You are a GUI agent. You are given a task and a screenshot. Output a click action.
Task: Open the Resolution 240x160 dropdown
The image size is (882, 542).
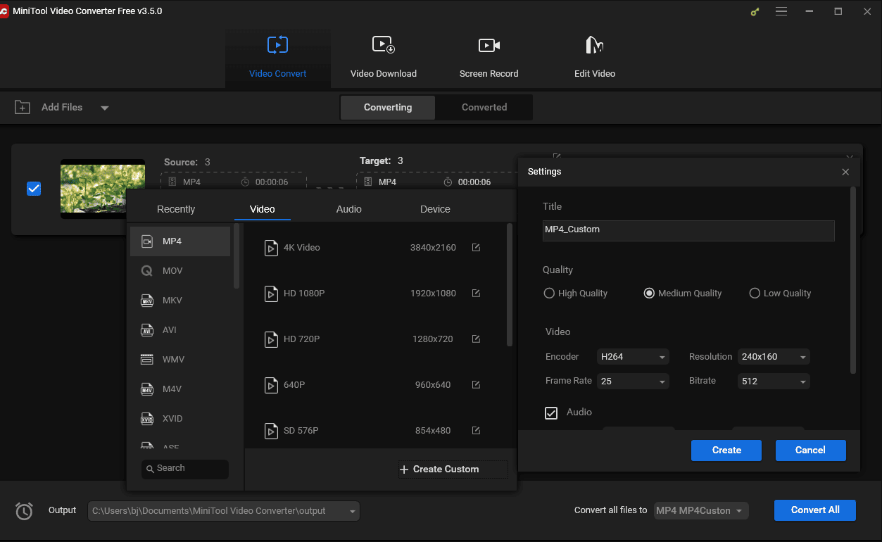[774, 357]
